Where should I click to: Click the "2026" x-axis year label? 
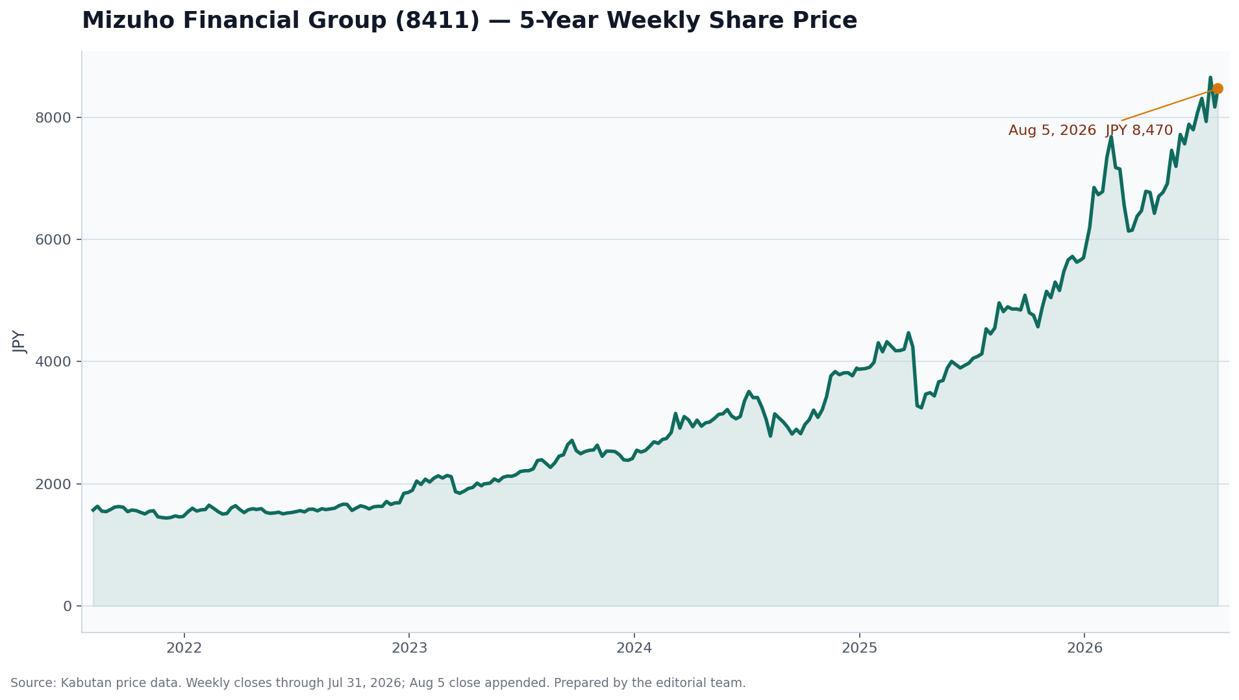(x=1084, y=648)
